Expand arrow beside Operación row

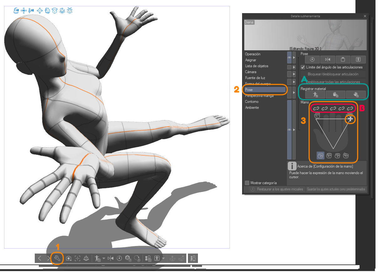tap(294, 58)
